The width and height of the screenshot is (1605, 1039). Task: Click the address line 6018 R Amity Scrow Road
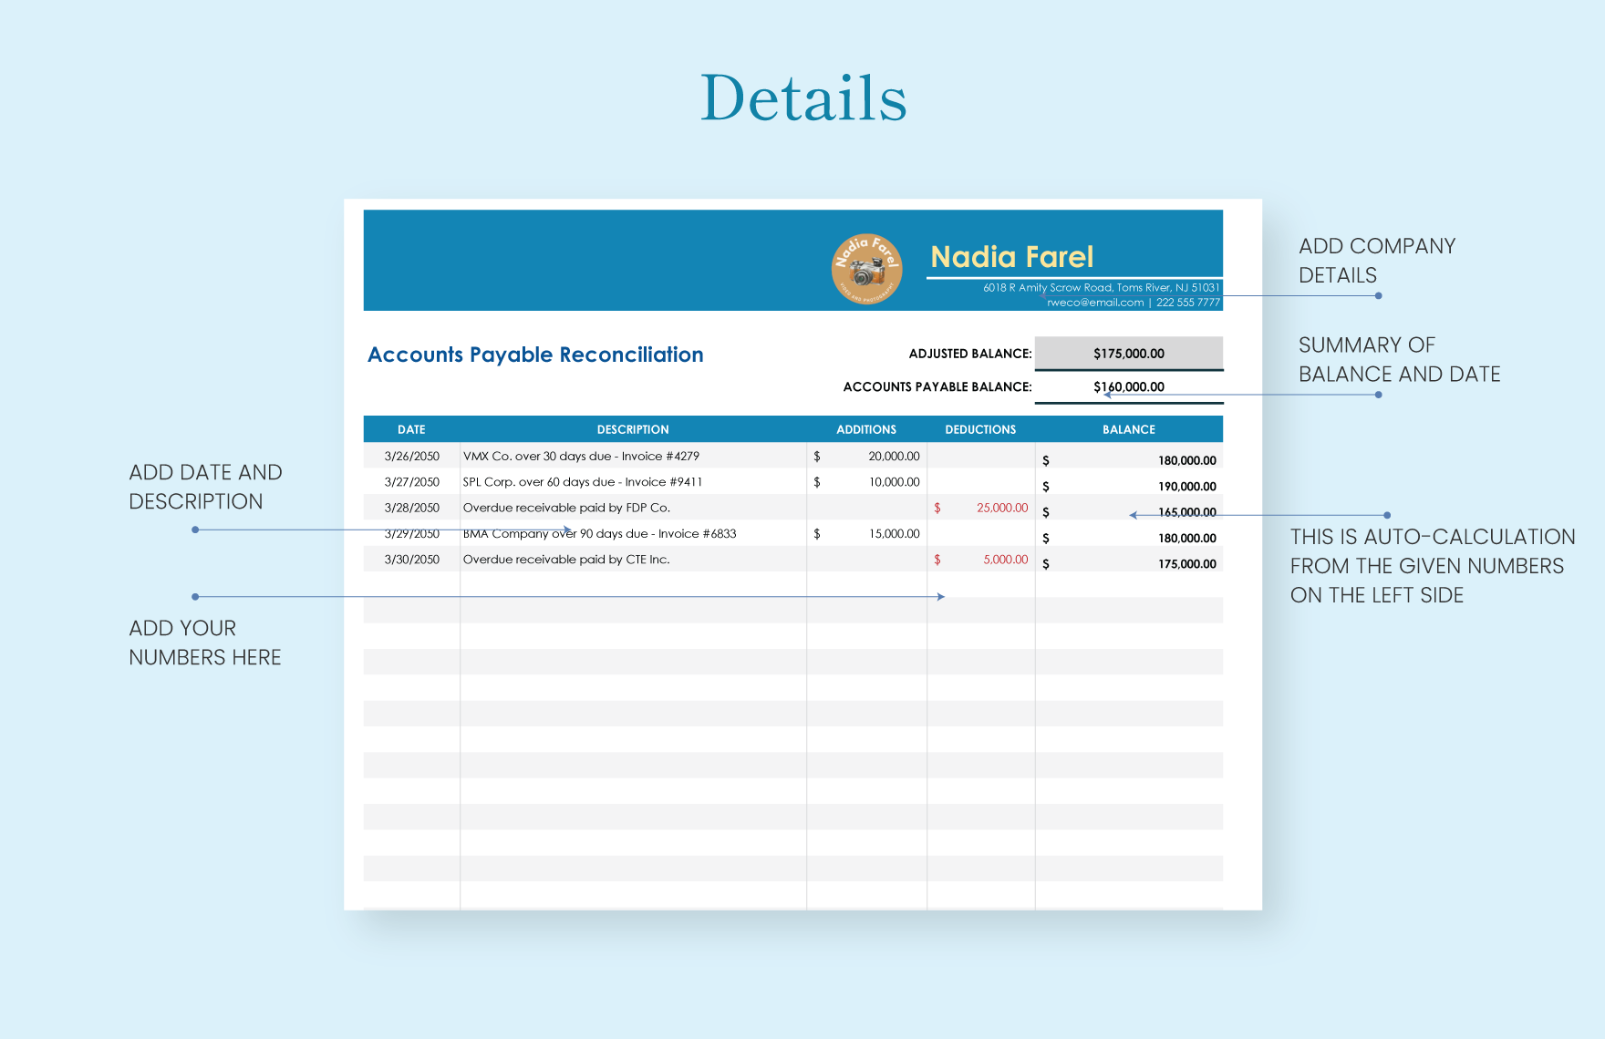tap(1101, 287)
